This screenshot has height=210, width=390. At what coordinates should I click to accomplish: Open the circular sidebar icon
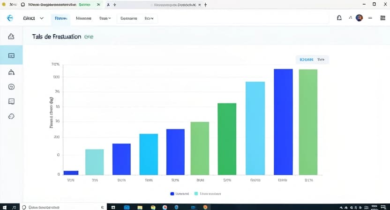click(x=11, y=87)
